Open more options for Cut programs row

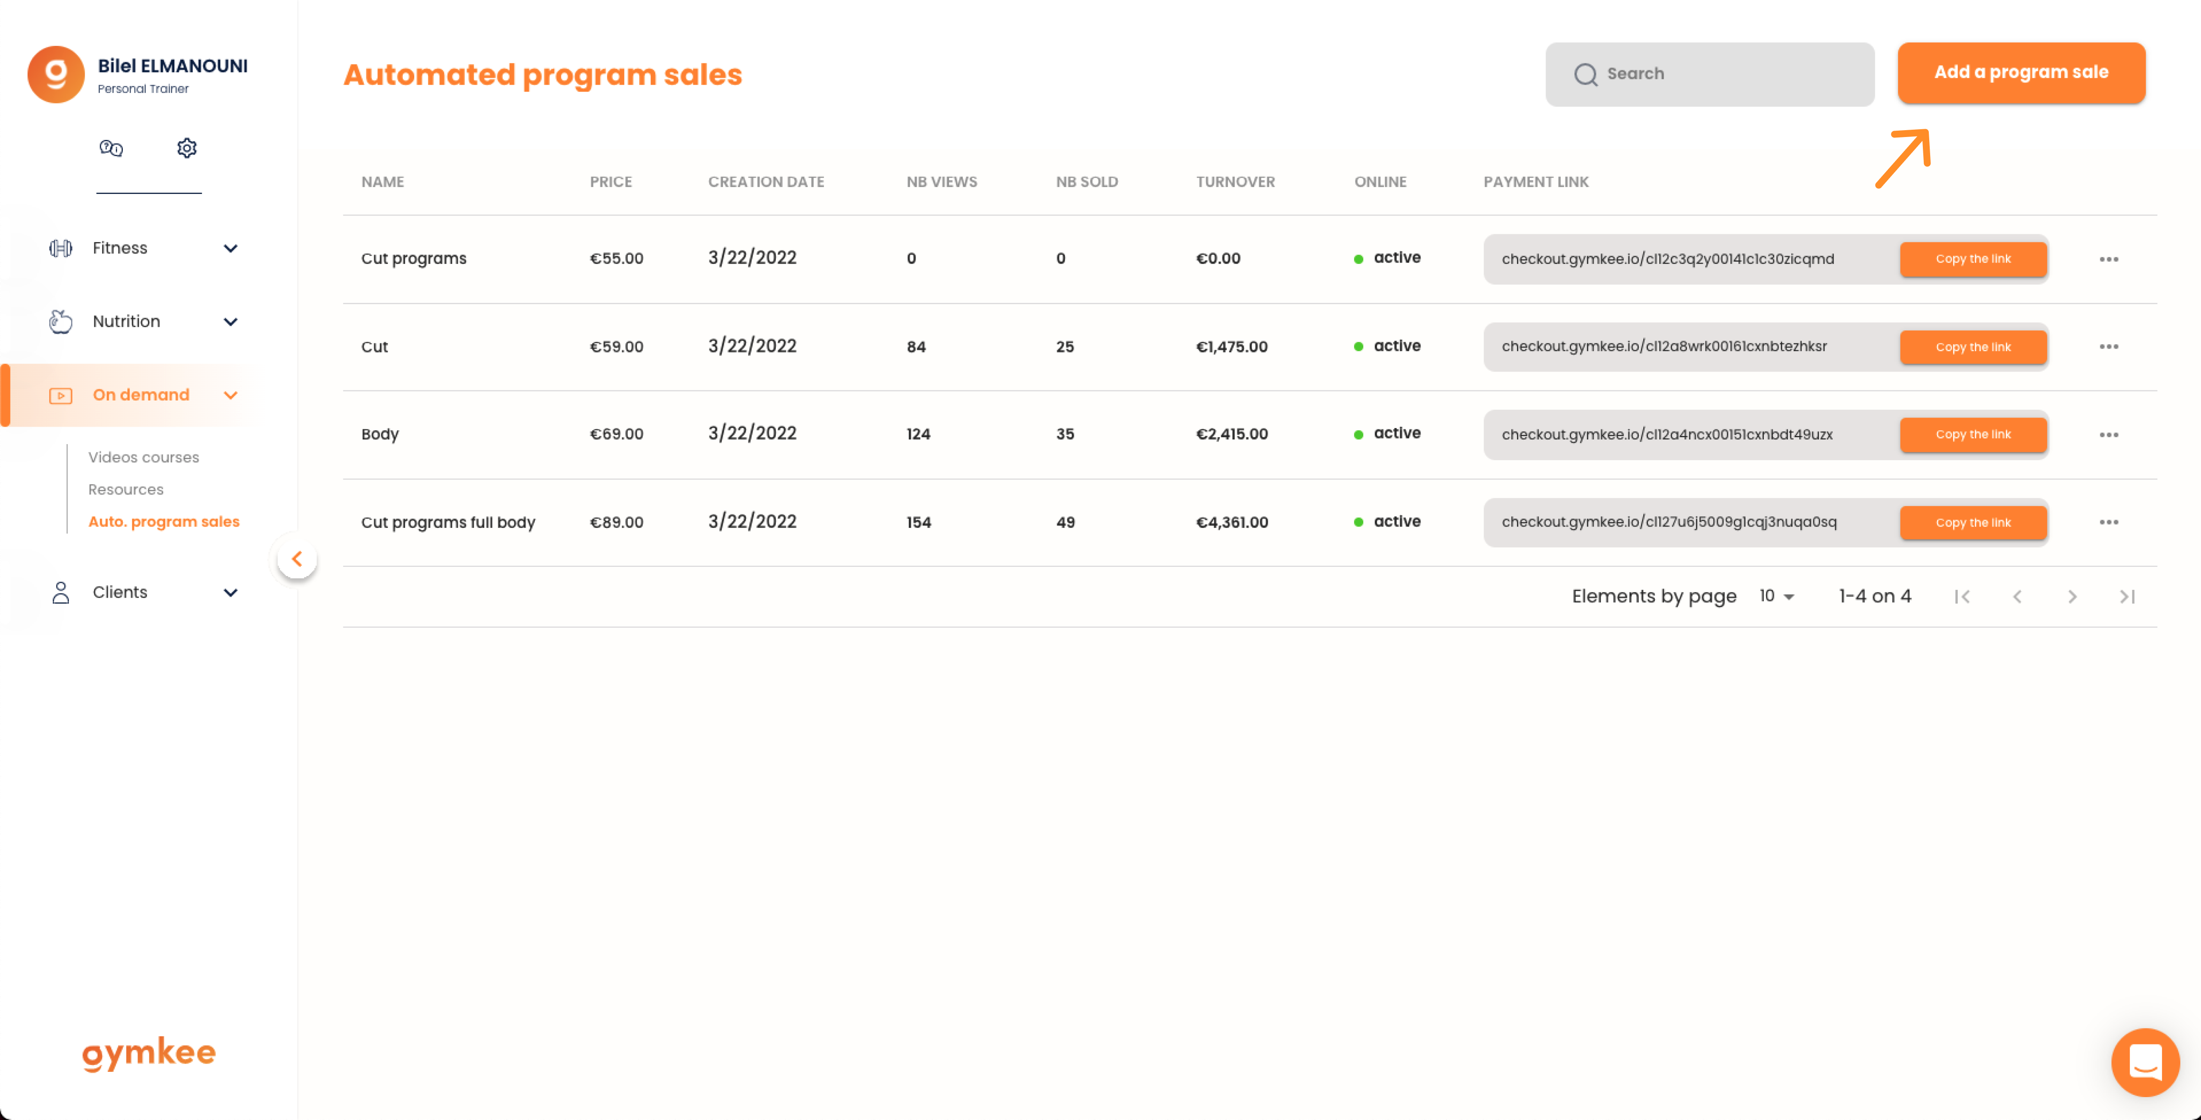click(2108, 259)
